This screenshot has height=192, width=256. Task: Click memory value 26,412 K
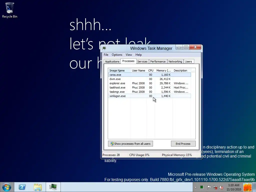pos(165,79)
